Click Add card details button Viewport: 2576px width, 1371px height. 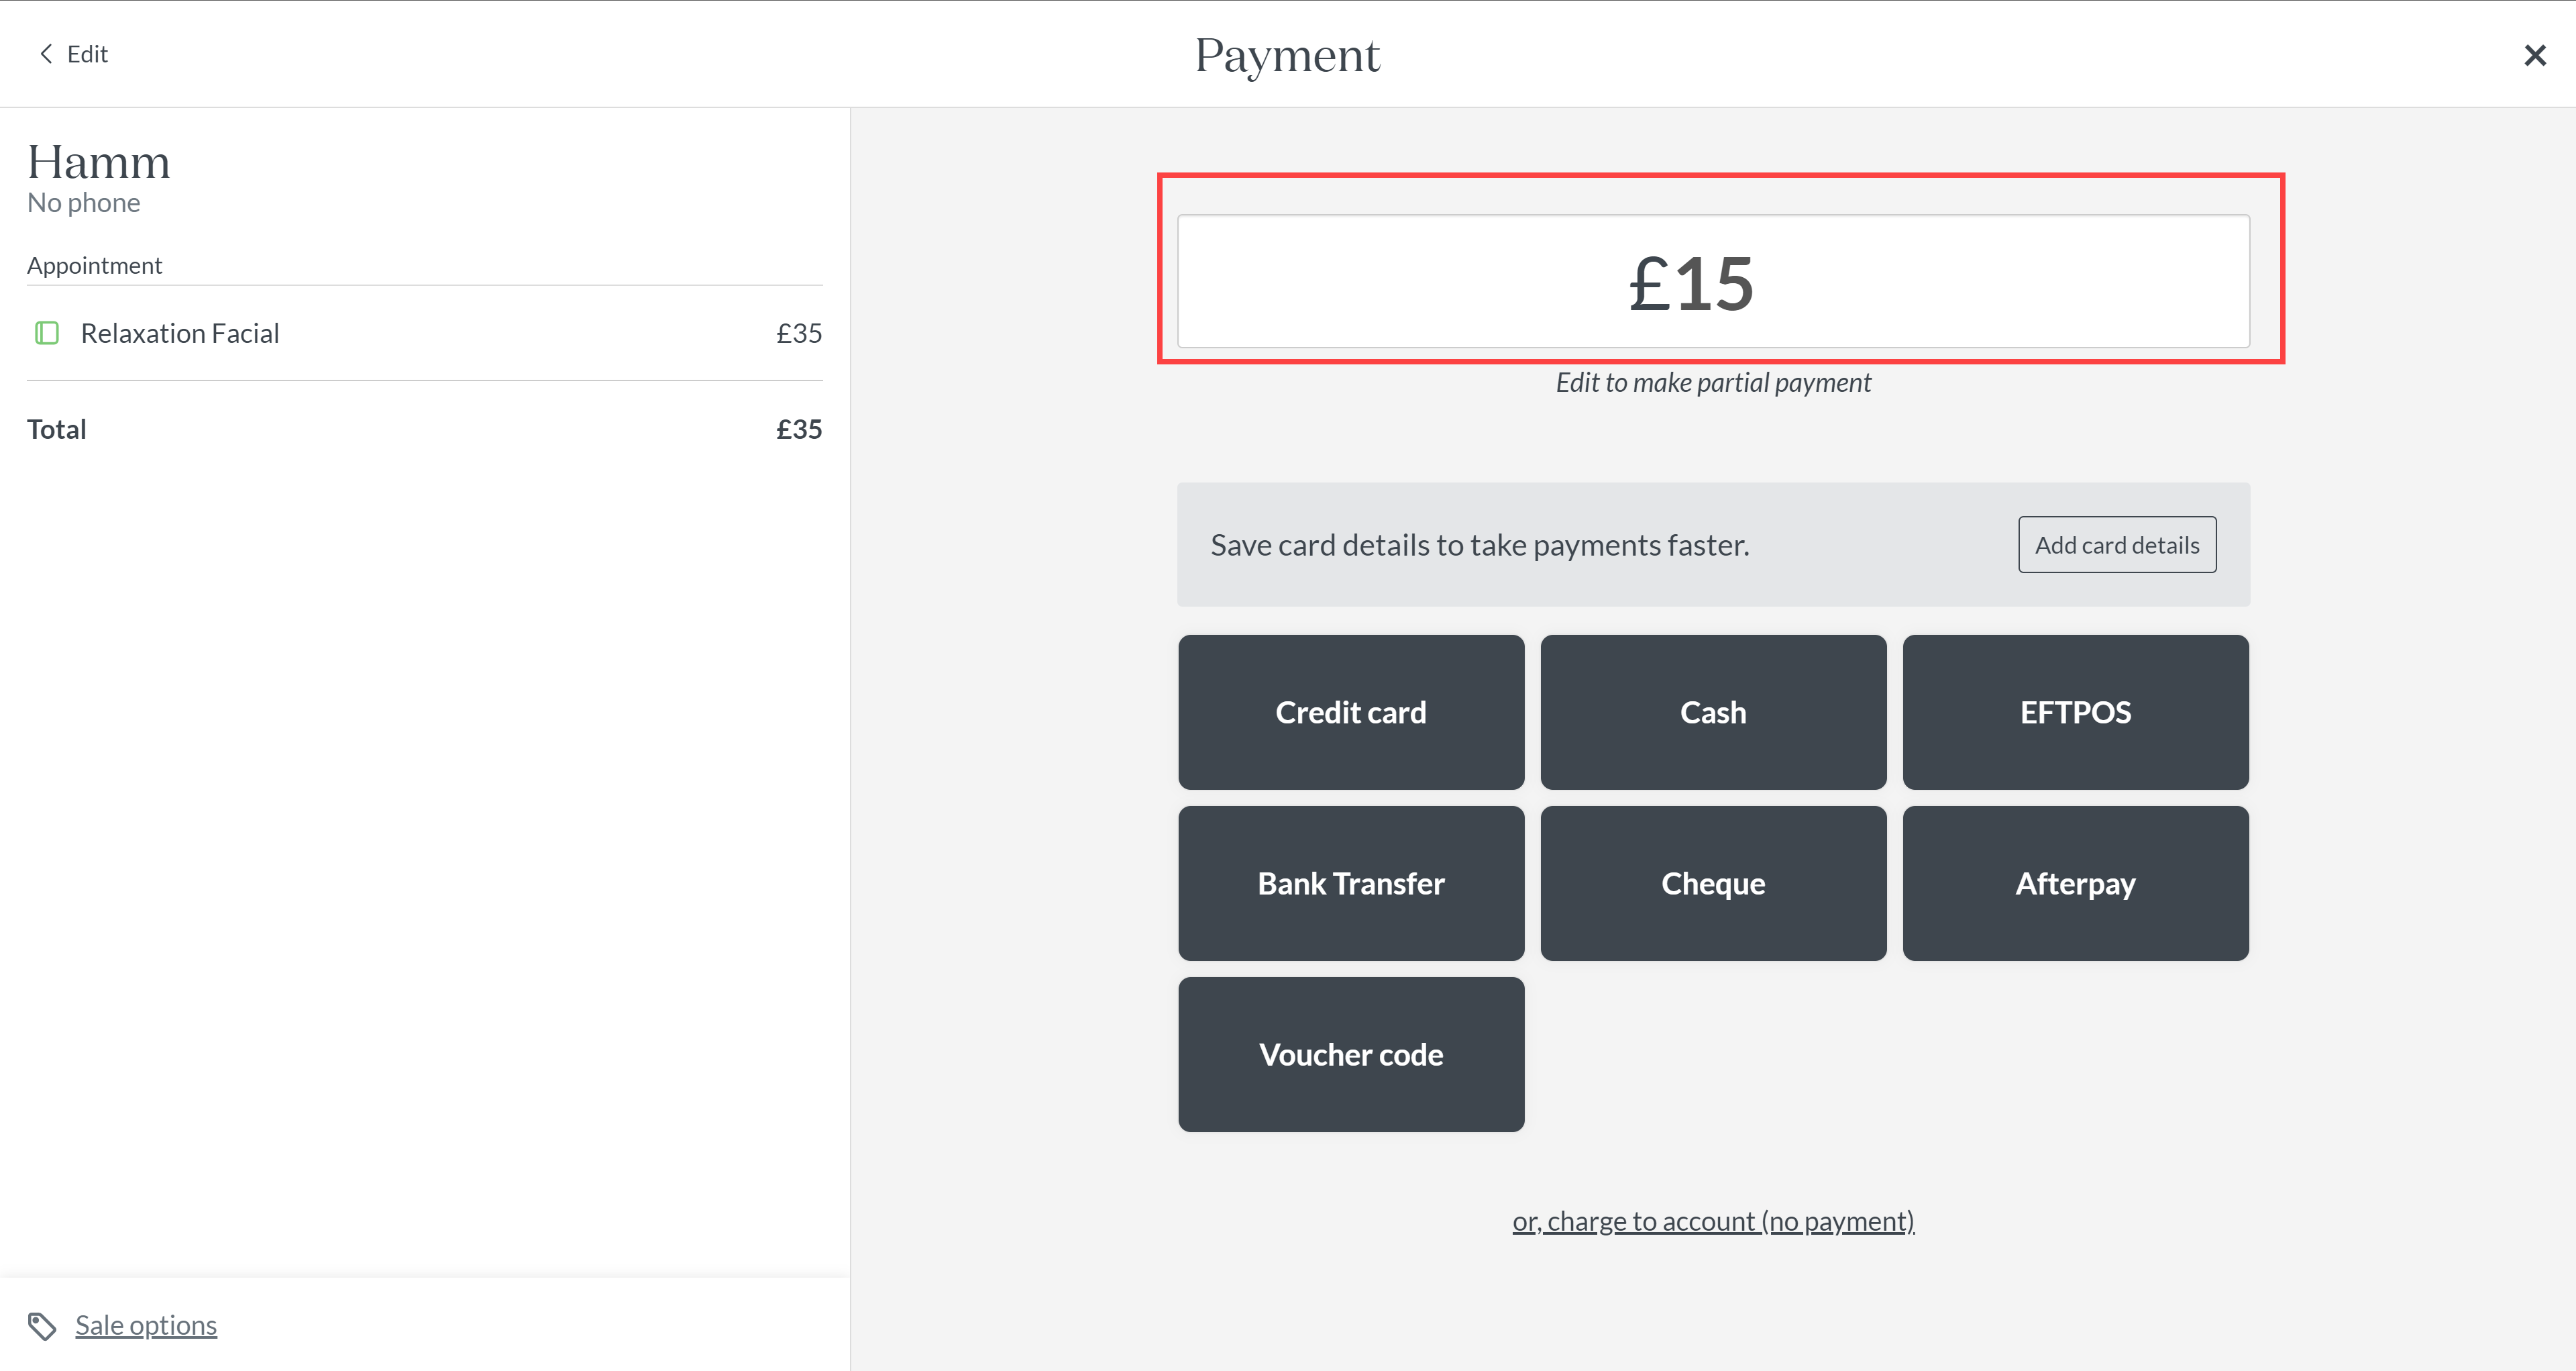tap(2117, 545)
